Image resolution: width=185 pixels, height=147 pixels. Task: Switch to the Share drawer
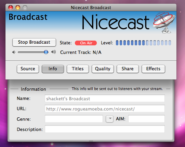coord(128,69)
